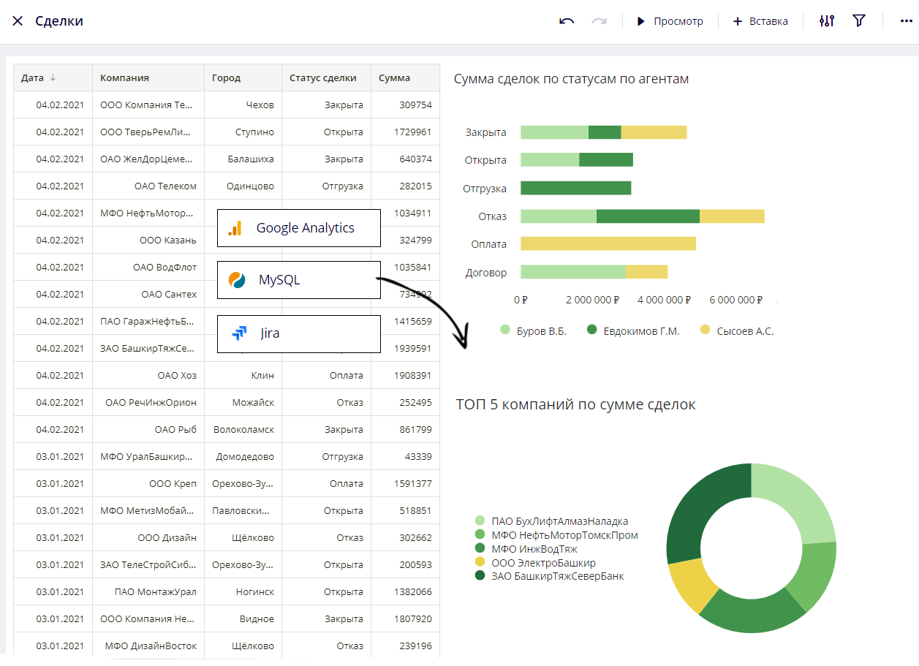
Task: Open the filter funnel icon
Action: click(x=859, y=21)
